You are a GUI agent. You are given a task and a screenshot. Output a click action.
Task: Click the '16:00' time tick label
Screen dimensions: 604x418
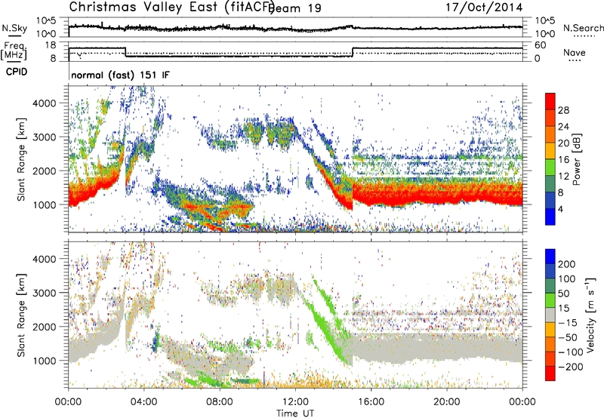[371, 402]
